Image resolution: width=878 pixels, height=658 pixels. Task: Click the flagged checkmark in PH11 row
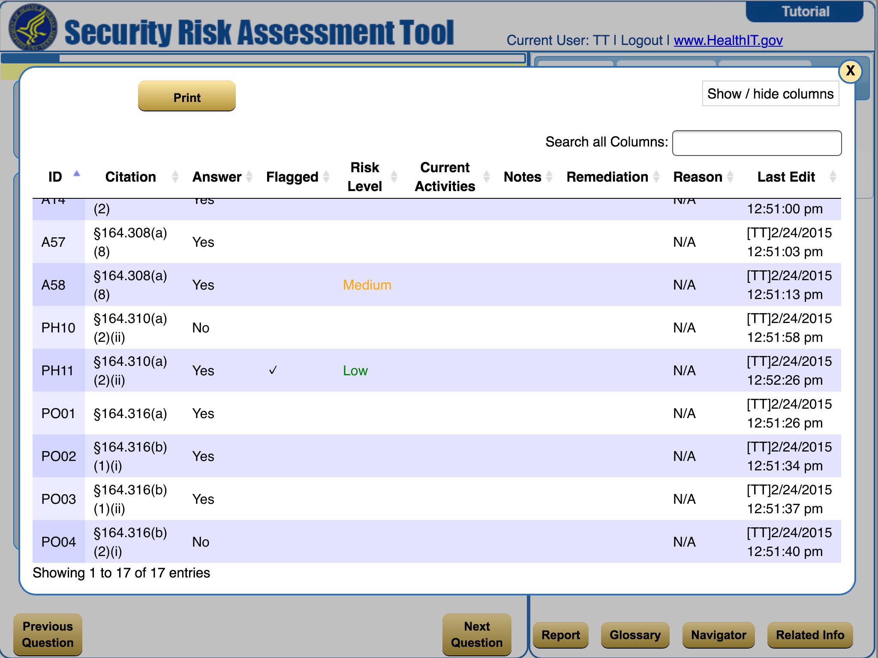click(x=273, y=370)
